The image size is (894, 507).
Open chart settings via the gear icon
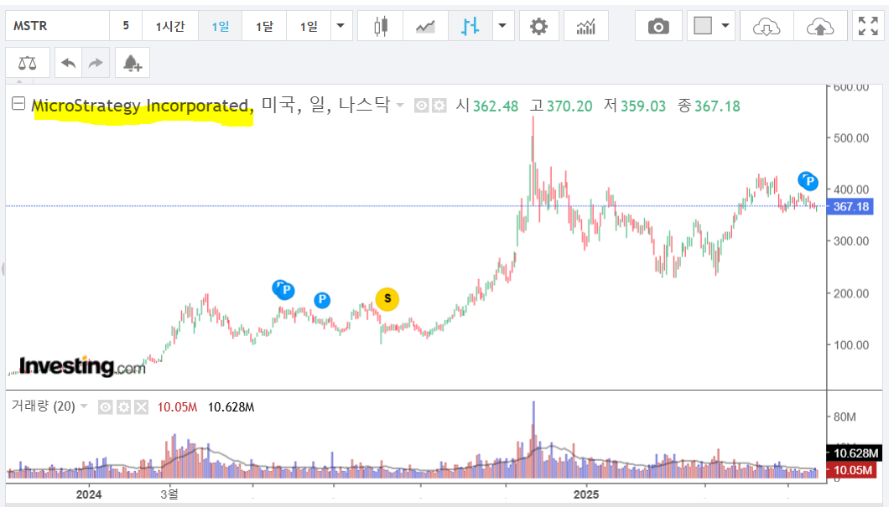[538, 26]
